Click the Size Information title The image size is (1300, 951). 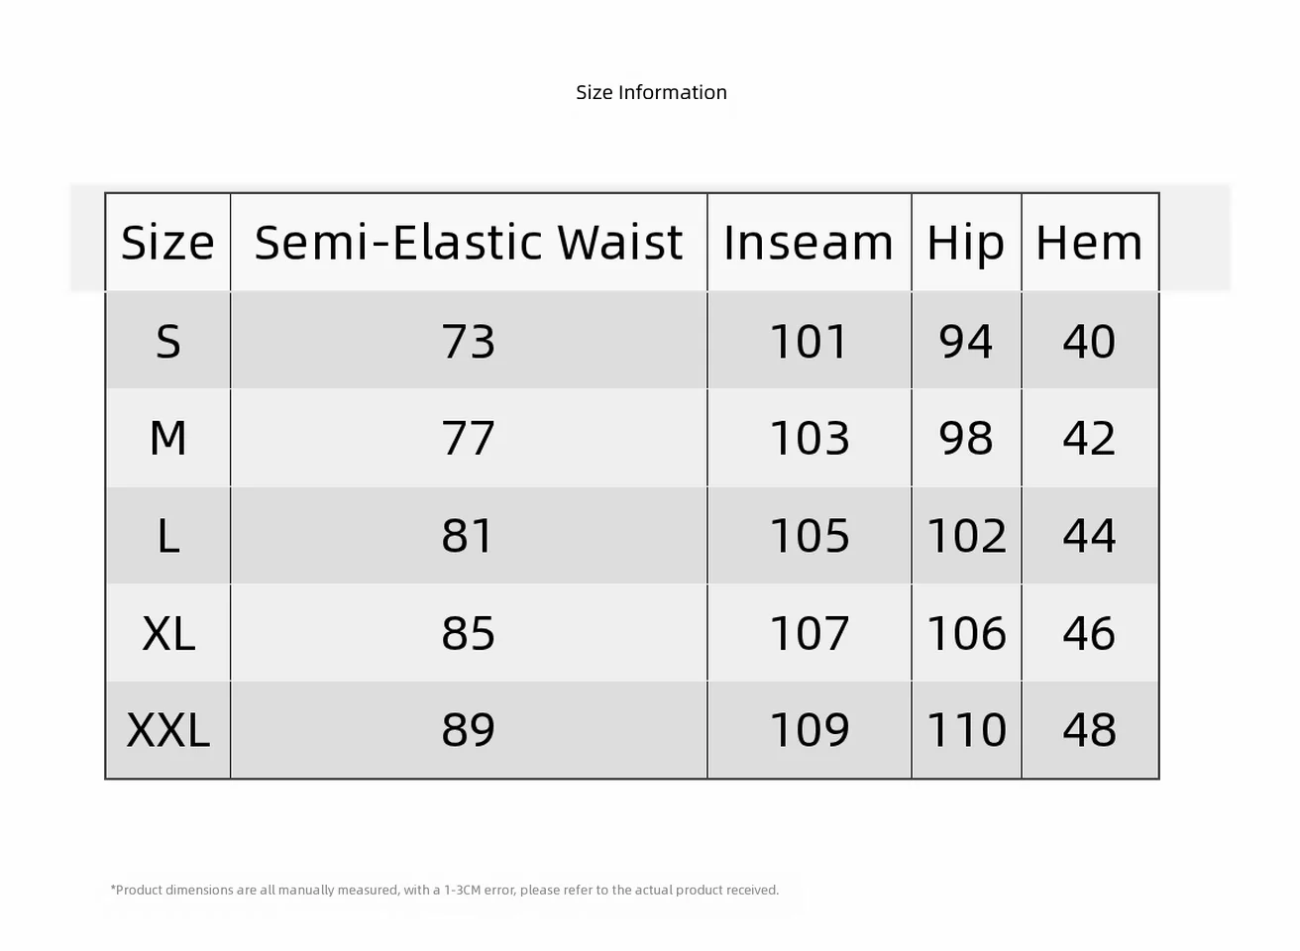[x=651, y=92]
